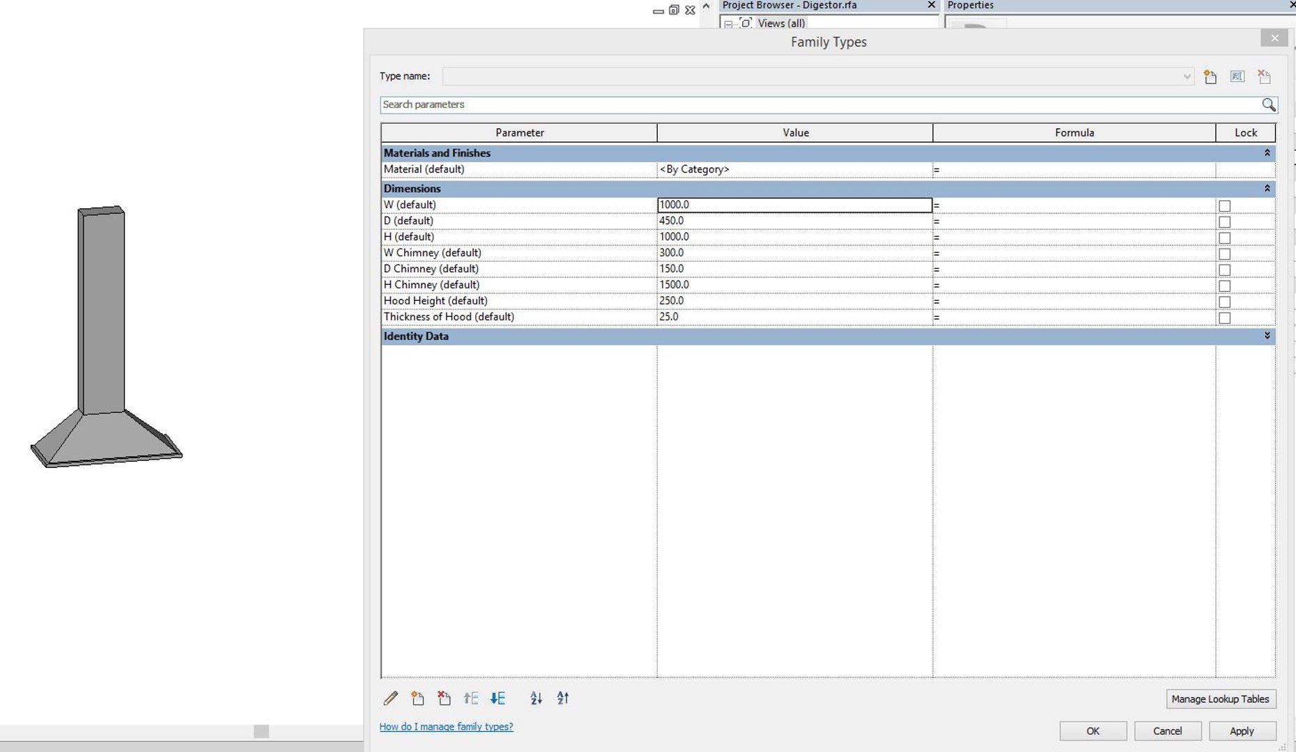Click the Search parameters field
The height and width of the screenshot is (752, 1296).
(820, 104)
